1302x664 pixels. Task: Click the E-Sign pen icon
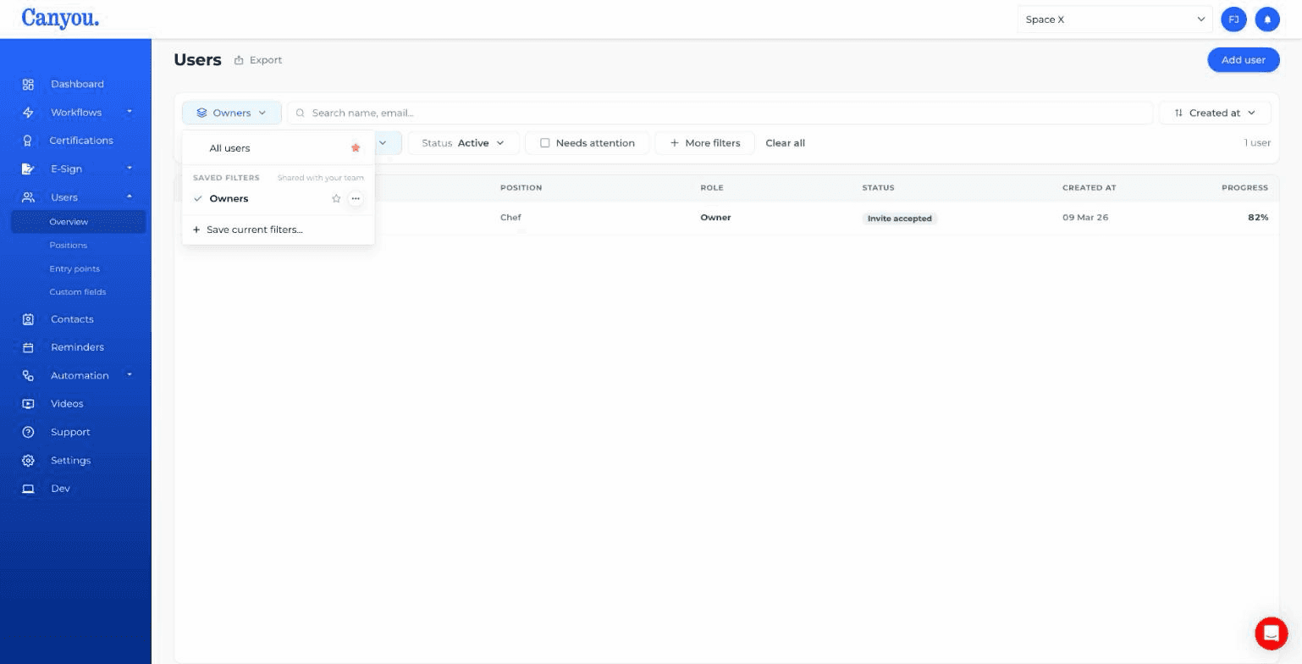click(x=28, y=169)
